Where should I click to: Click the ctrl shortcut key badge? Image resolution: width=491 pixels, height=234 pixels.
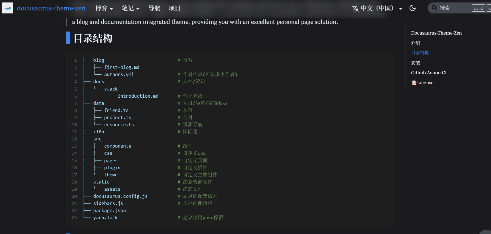[x=478, y=8]
